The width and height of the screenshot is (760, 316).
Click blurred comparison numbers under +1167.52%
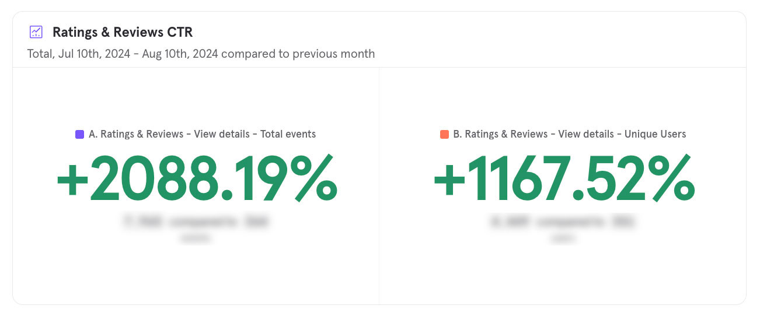coord(563,222)
